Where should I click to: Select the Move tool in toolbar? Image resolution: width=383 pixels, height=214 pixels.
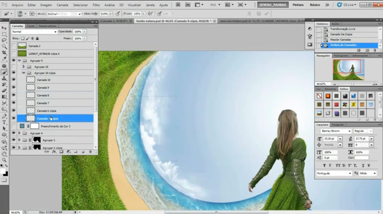(4, 28)
